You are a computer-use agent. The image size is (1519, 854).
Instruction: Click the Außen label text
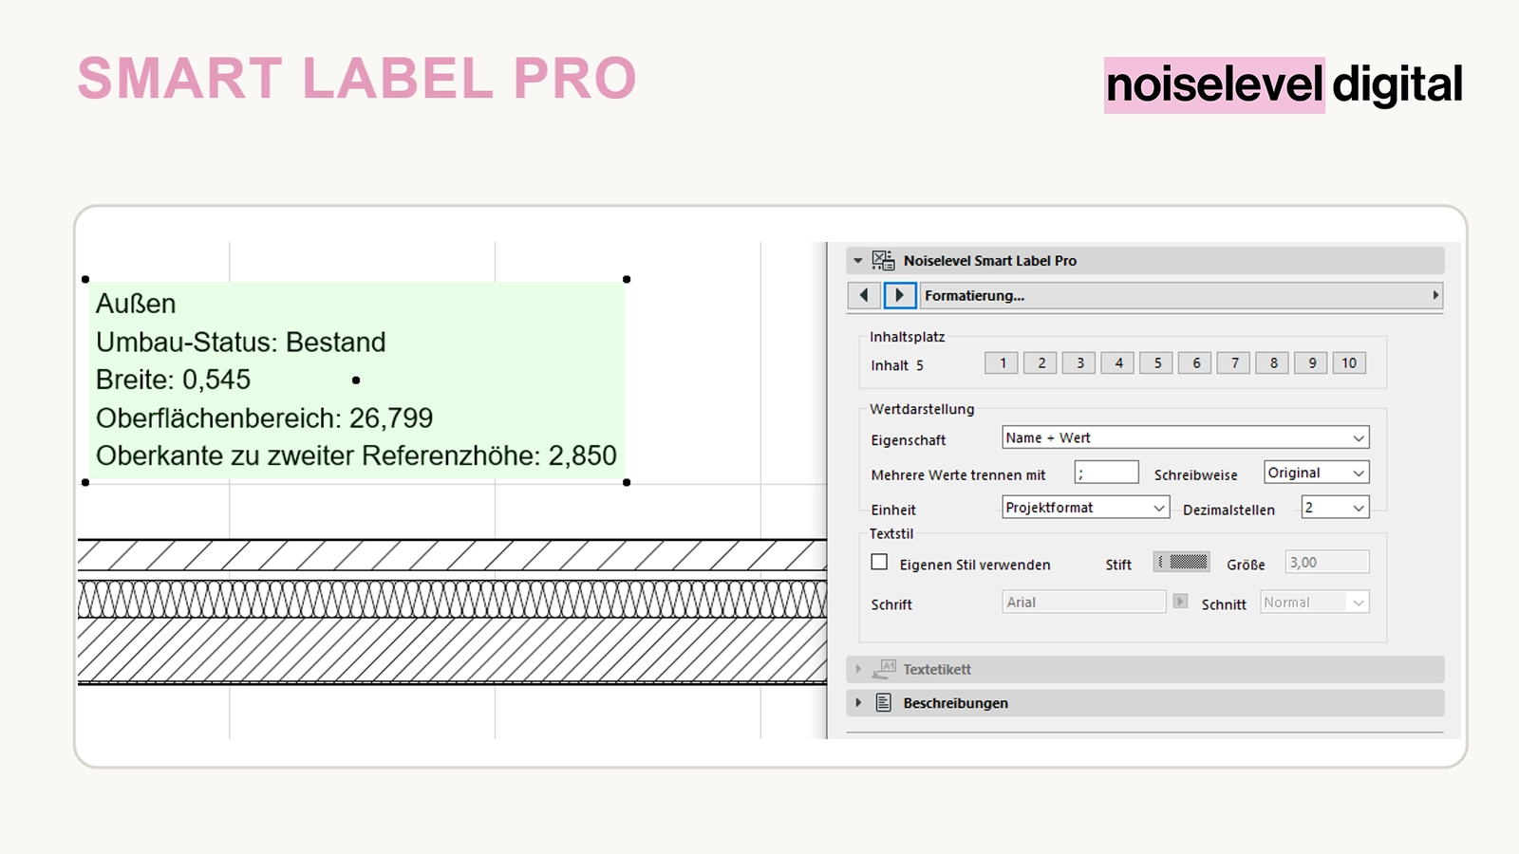(136, 304)
